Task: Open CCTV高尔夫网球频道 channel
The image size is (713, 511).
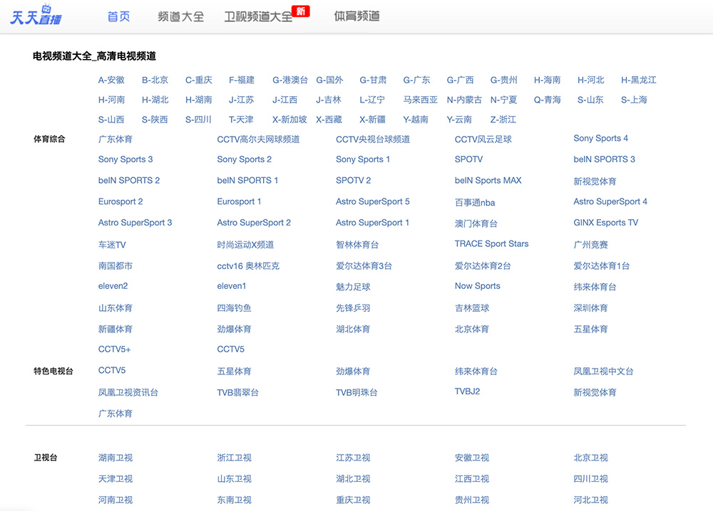Action: [258, 139]
